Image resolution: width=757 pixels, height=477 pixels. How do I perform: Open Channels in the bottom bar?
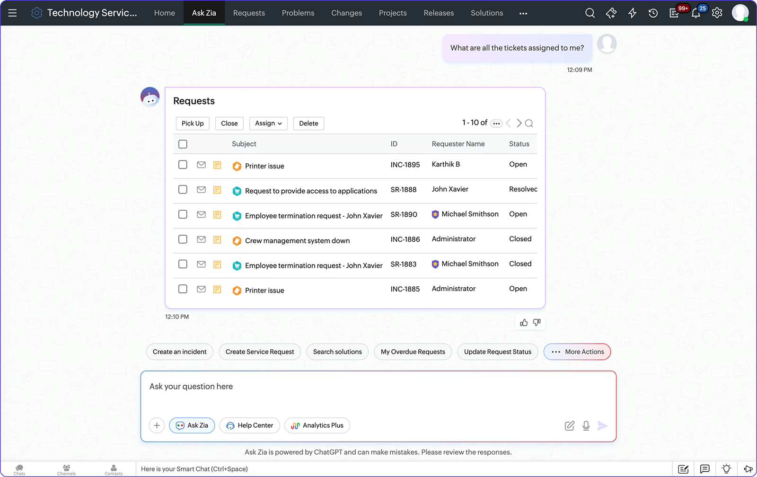pyautogui.click(x=66, y=469)
